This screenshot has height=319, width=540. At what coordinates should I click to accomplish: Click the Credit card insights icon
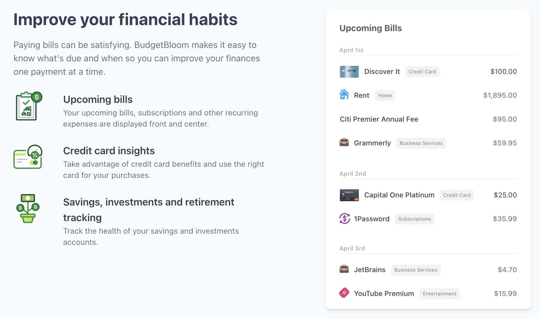[28, 157]
